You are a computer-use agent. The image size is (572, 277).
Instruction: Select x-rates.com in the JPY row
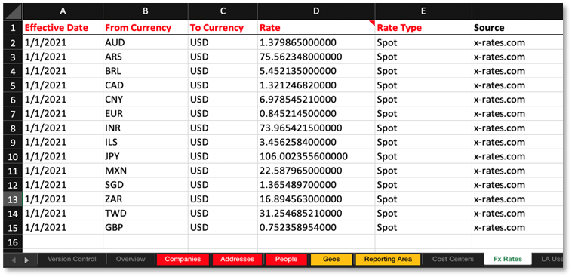[517, 156]
